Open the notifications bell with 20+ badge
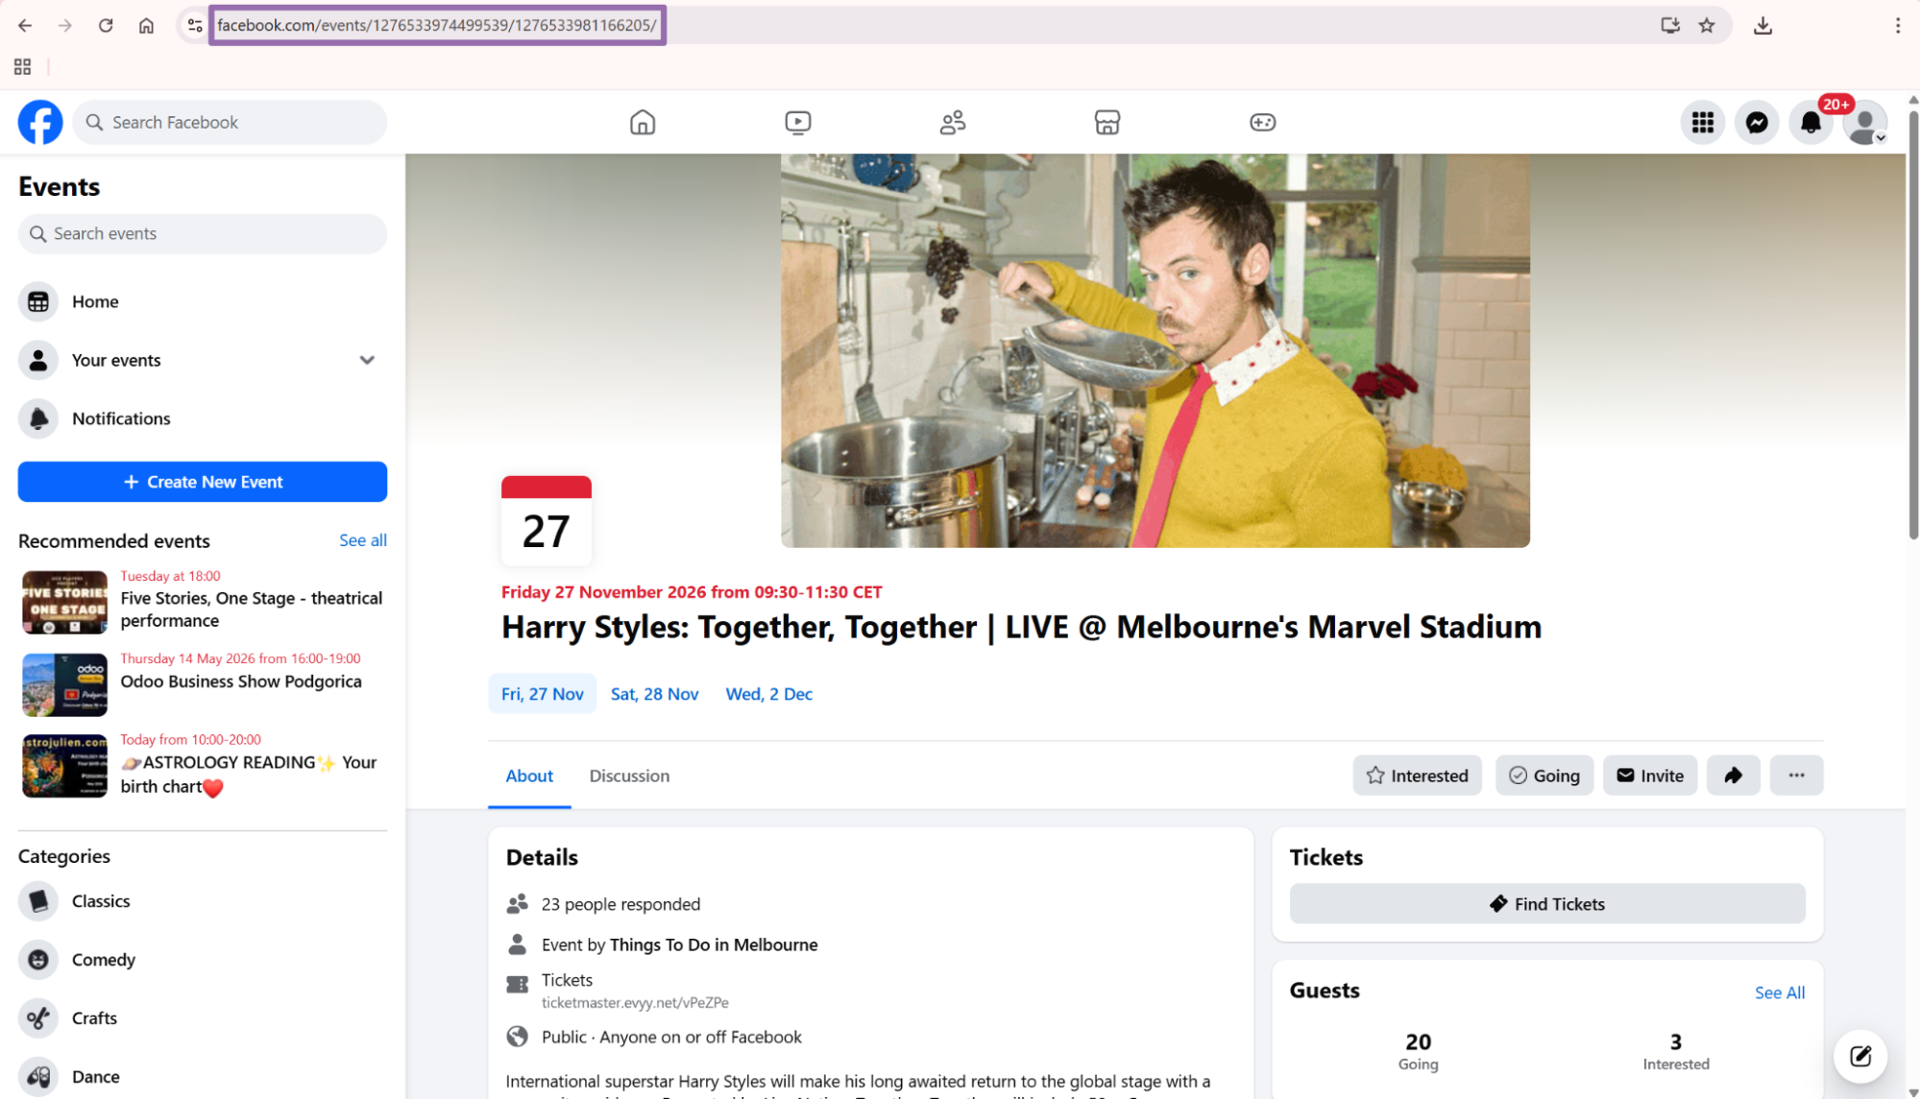 [x=1811, y=123]
